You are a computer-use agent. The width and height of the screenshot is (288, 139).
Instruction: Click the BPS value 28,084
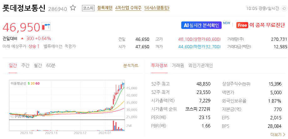point(275,126)
